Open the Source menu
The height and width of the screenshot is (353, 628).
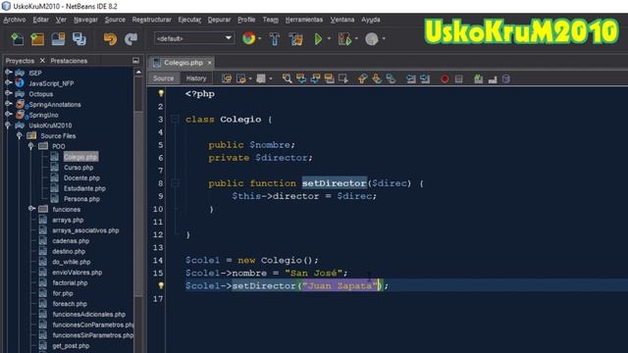click(x=115, y=20)
